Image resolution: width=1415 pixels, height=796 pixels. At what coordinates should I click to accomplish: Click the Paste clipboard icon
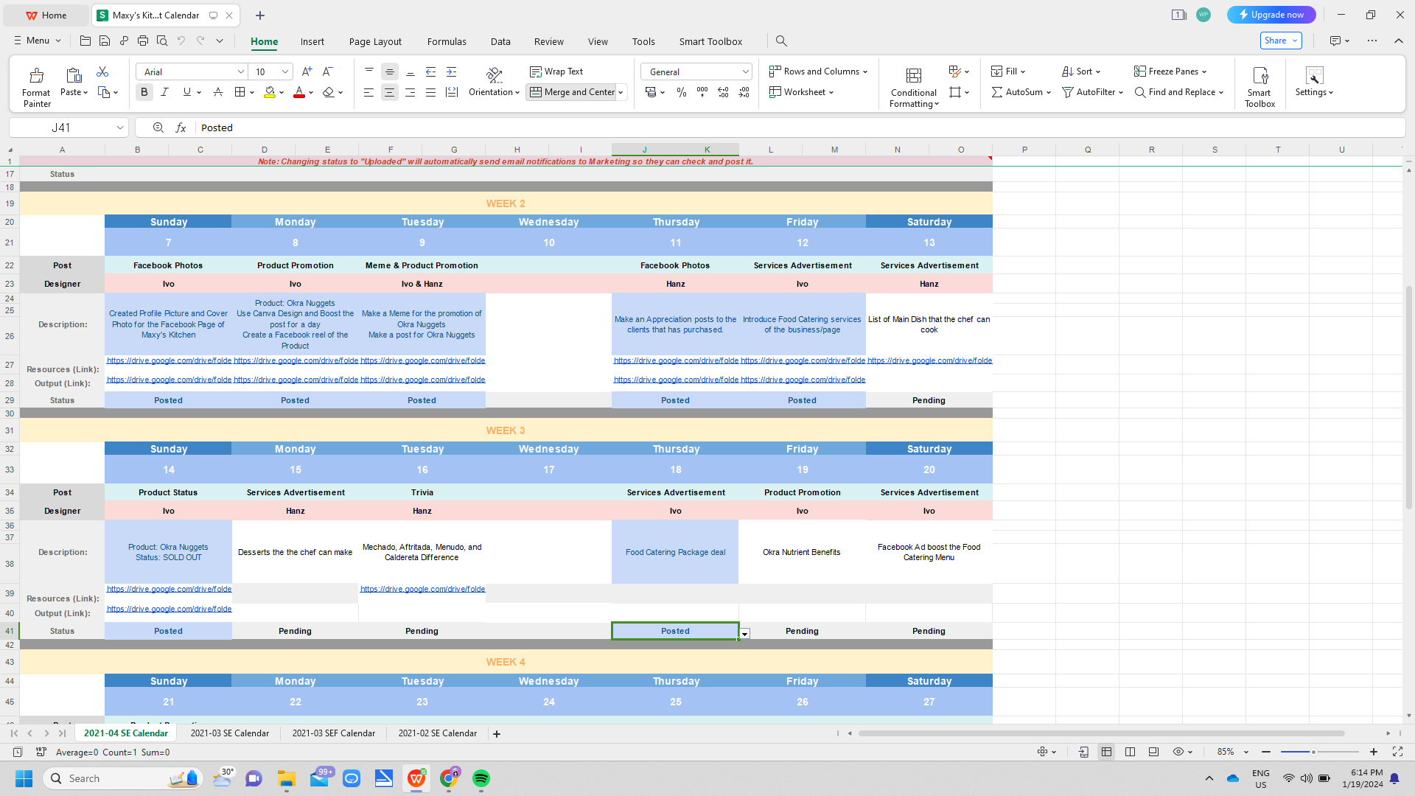pos(74,74)
